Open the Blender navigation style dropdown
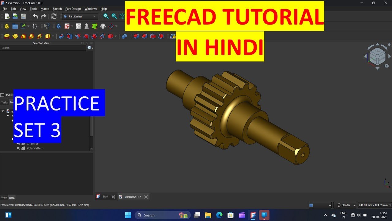 coord(345,205)
